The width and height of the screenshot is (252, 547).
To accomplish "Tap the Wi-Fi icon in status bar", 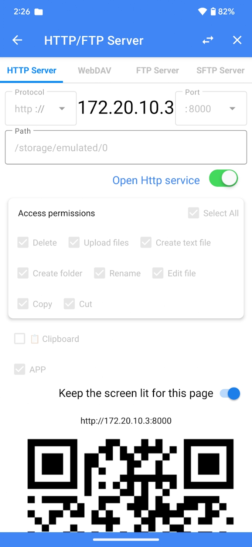I will tap(202, 12).
